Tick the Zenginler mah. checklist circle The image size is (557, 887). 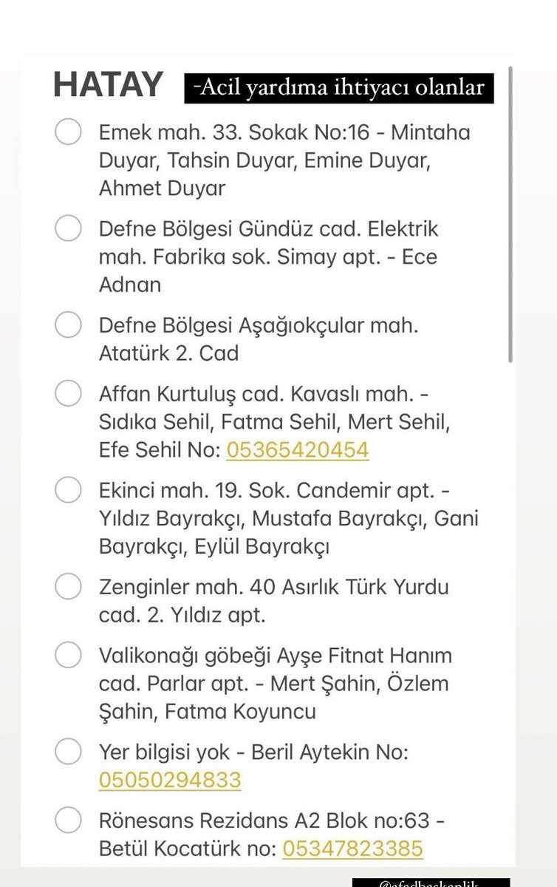click(68, 587)
